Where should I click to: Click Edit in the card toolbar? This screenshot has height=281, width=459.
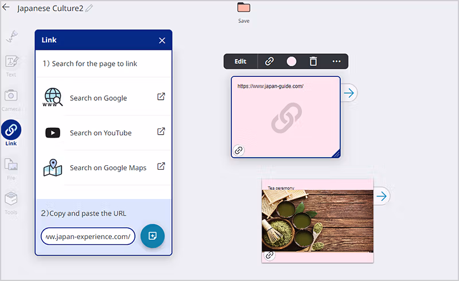[240, 61]
